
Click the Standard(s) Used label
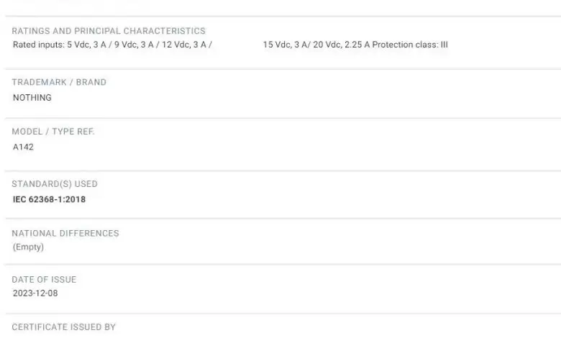[55, 184]
